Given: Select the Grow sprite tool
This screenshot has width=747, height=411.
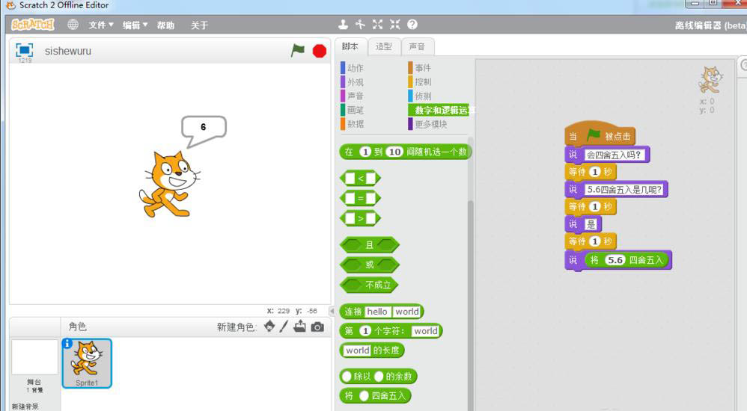Looking at the screenshot, I should pos(378,24).
